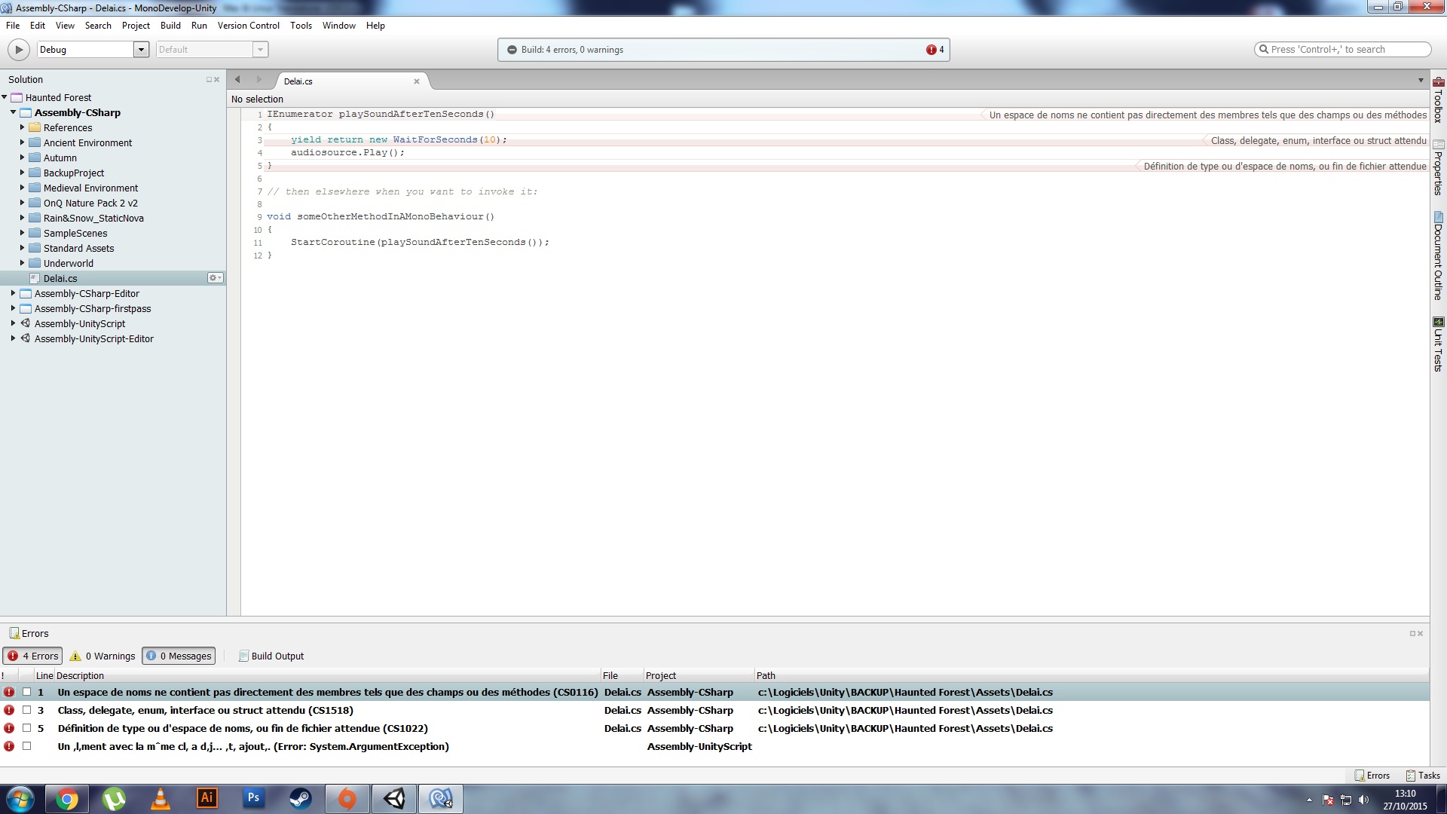Click the Run play button
Viewport: 1447px width, 814px height.
(18, 50)
